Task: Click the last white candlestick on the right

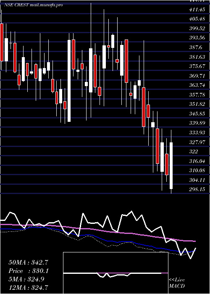Action: (171, 165)
